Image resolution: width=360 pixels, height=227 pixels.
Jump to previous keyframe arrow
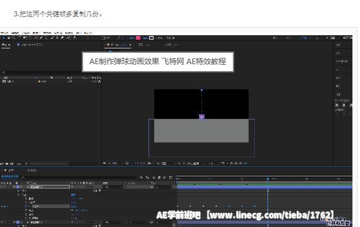[2, 206]
